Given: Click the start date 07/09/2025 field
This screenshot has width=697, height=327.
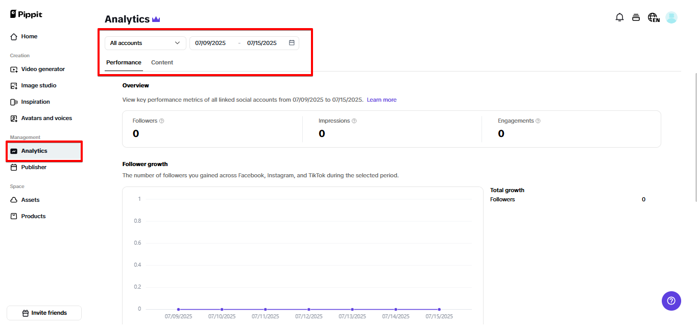Looking at the screenshot, I should point(210,43).
